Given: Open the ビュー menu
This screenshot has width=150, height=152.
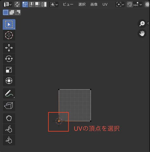Looking at the screenshot, I should coord(68,4).
